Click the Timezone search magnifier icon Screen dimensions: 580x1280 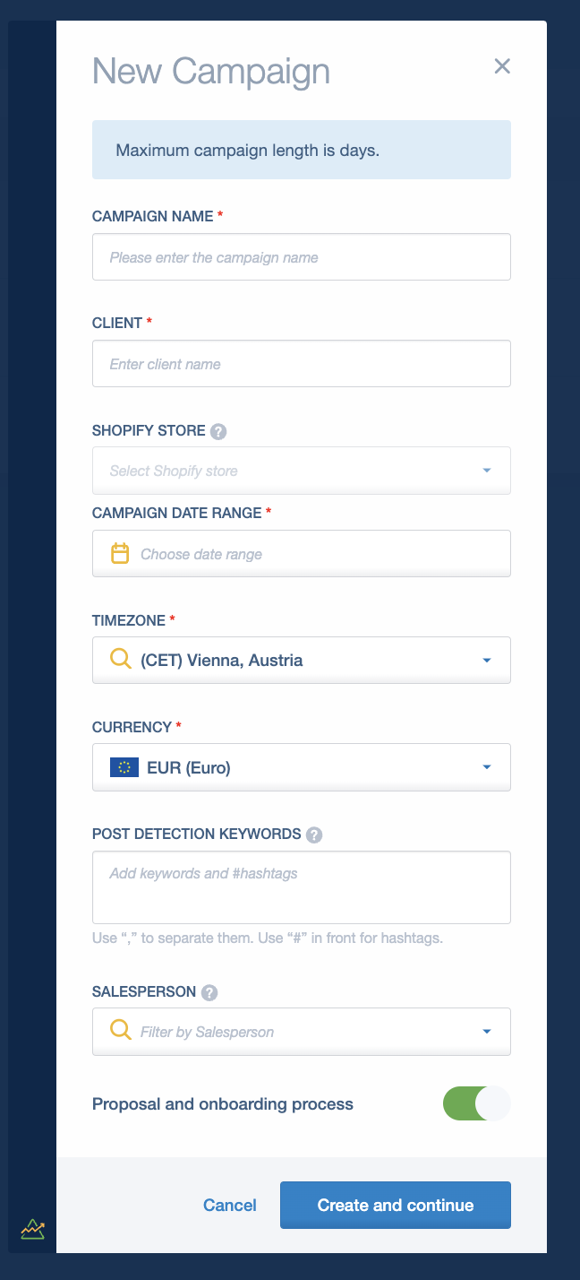(120, 660)
